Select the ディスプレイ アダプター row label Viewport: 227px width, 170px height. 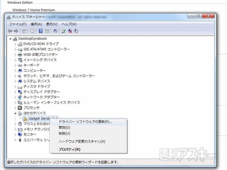[42, 92]
